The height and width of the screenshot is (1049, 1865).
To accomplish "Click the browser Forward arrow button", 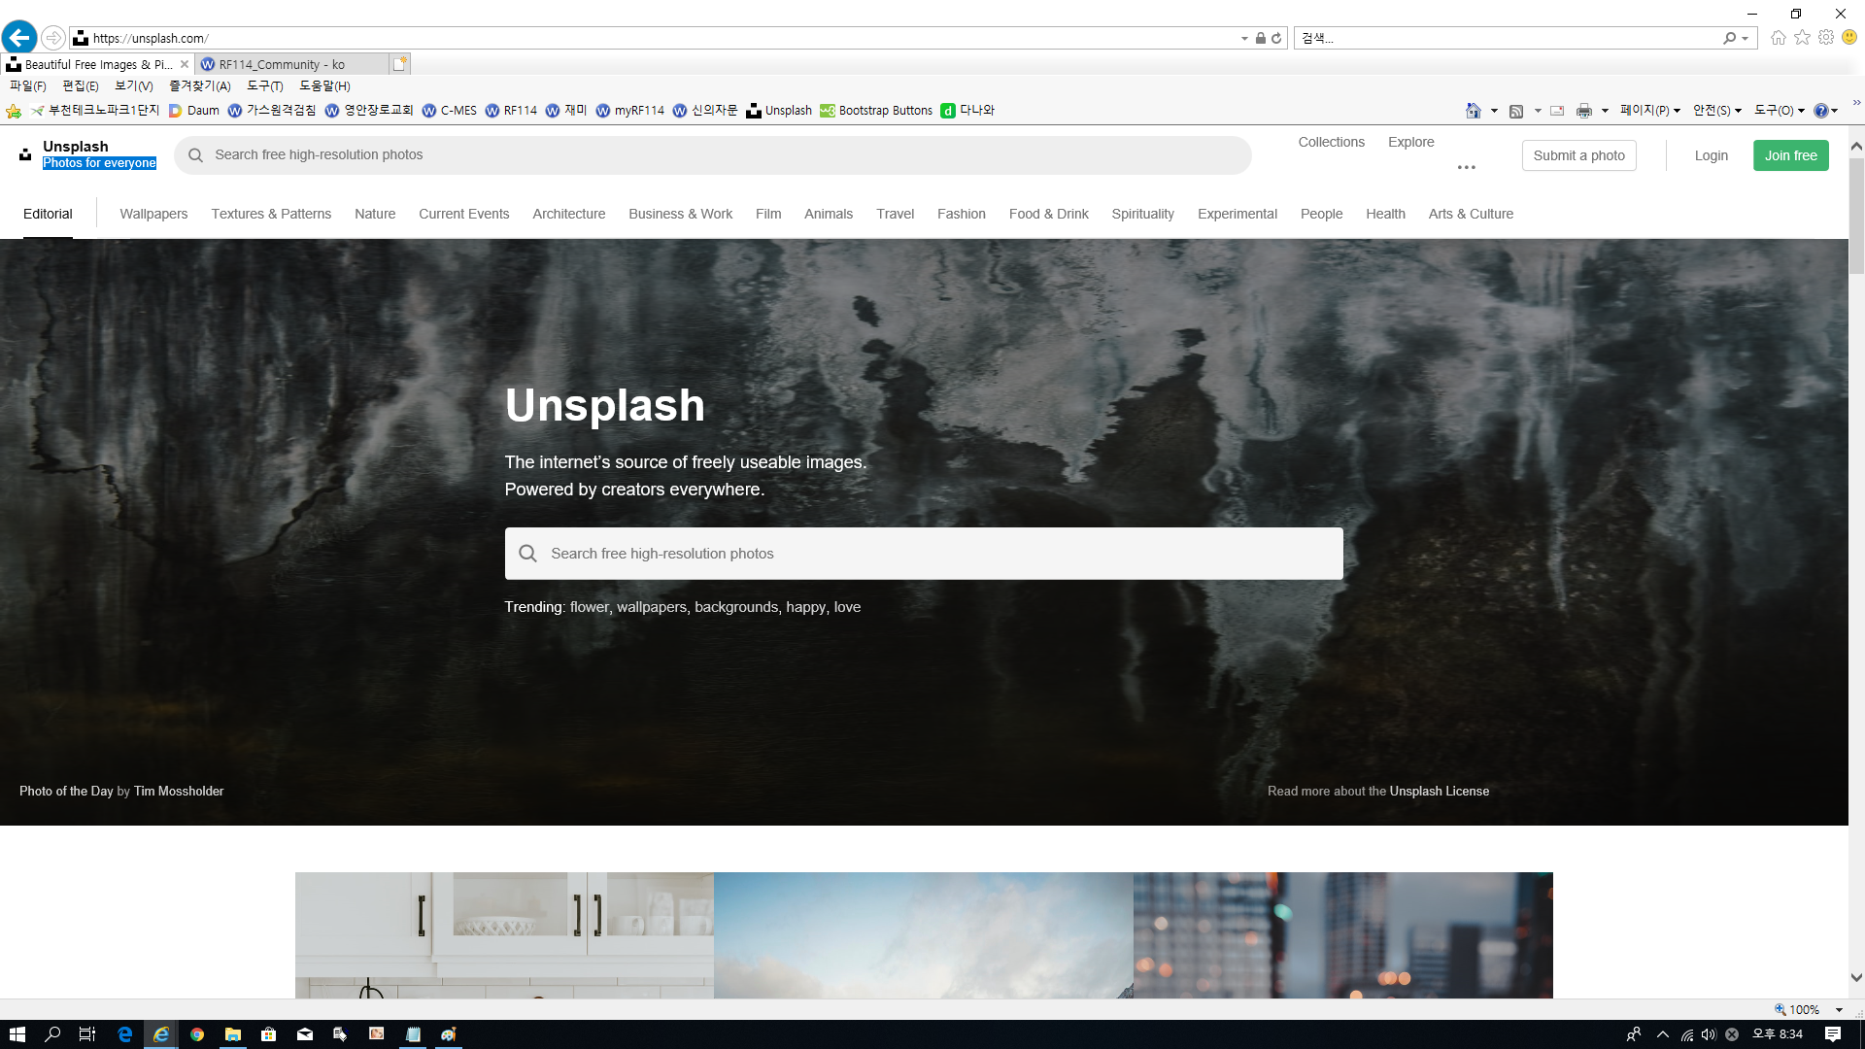I will pos(53,38).
